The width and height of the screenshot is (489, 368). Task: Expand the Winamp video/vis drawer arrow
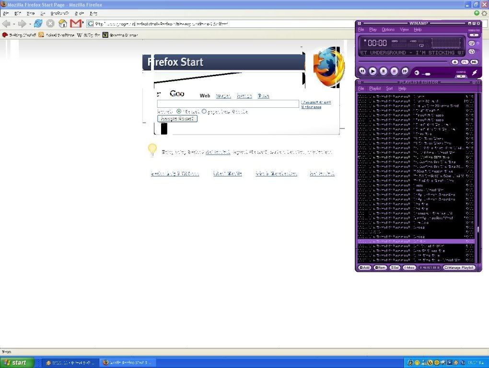(x=474, y=35)
